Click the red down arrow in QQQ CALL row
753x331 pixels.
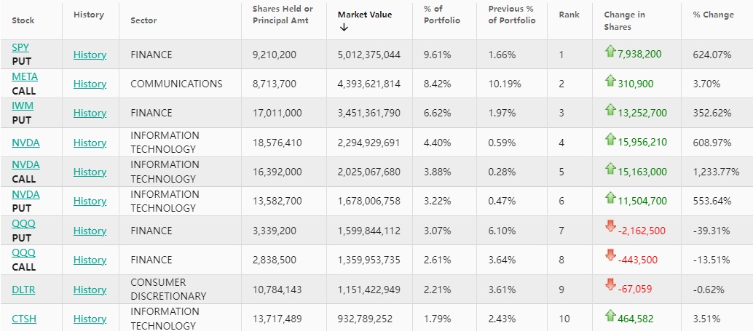tap(610, 256)
